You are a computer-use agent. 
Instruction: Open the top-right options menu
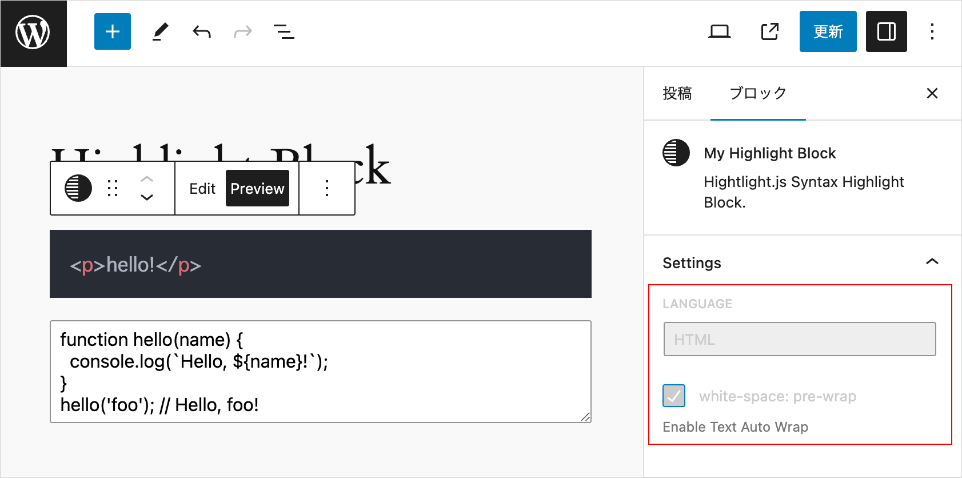[x=932, y=31]
